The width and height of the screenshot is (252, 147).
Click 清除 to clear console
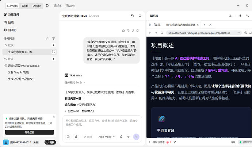click(233, 142)
